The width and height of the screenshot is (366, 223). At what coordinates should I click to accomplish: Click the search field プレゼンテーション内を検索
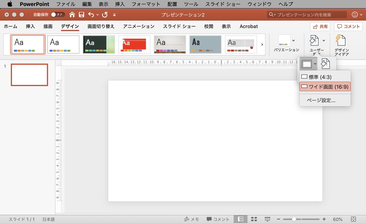[x=307, y=15]
